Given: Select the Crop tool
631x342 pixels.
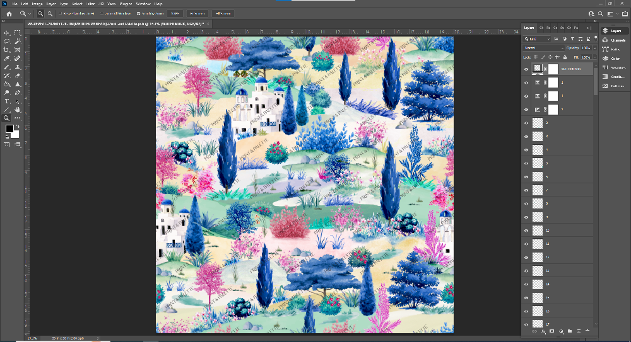Looking at the screenshot, I should point(6,50).
